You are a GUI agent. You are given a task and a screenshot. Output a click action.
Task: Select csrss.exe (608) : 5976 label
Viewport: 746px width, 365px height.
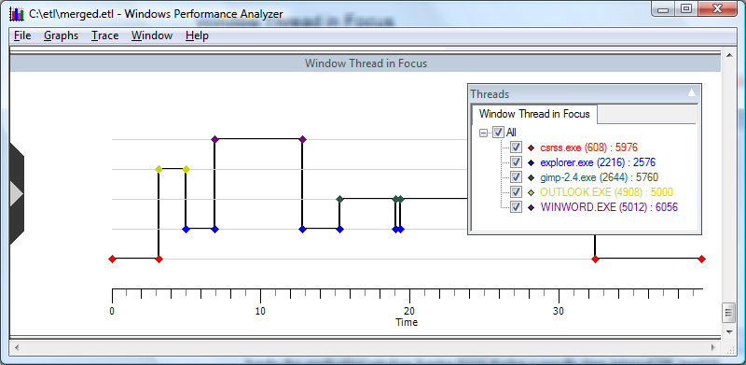(589, 147)
